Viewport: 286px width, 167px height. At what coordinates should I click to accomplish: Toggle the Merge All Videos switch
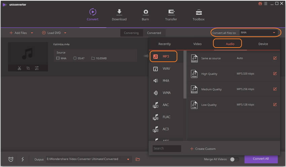point(235,159)
